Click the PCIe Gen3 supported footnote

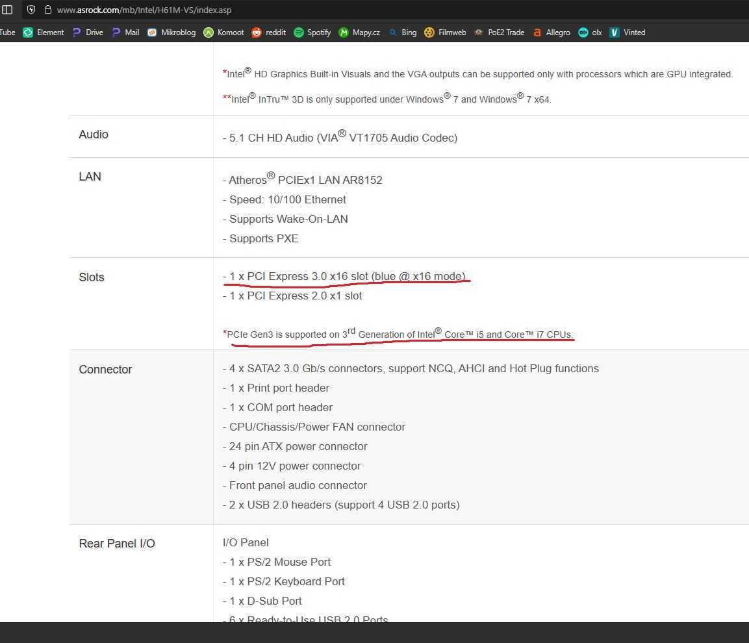398,333
